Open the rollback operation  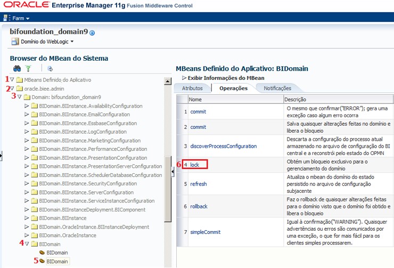click(x=199, y=206)
